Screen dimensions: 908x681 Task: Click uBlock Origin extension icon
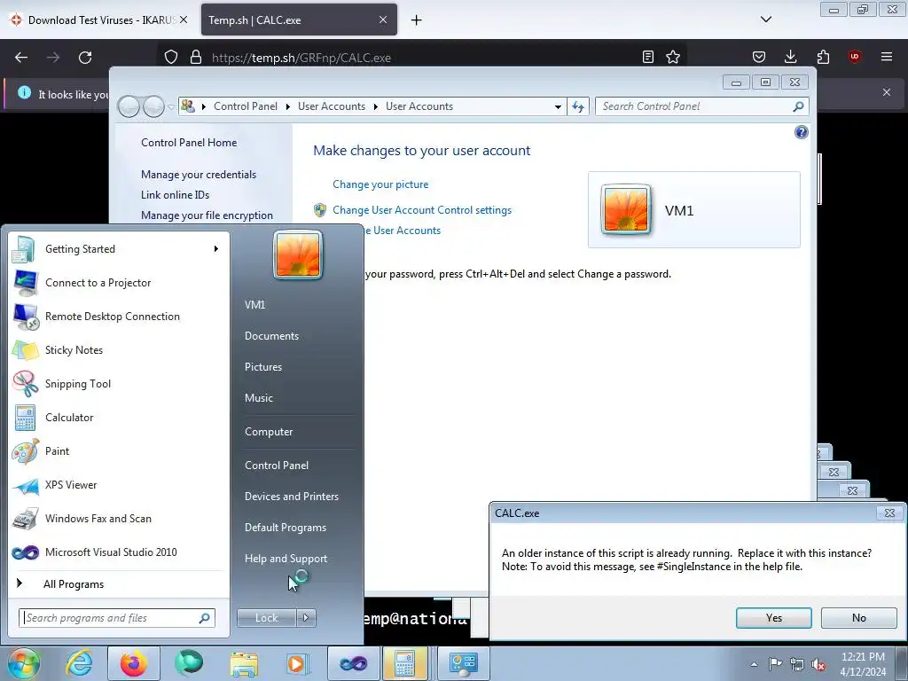click(854, 57)
